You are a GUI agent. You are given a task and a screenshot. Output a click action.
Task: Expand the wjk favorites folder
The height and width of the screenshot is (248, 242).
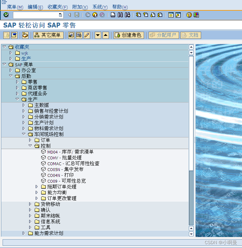(x=11, y=53)
